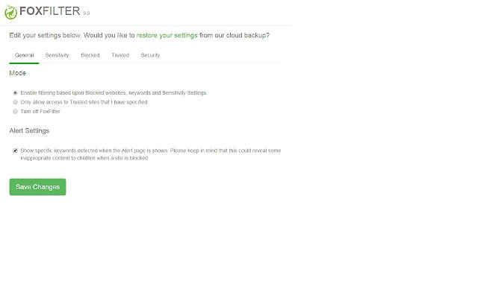The height and width of the screenshot is (298, 478).
Task: Click the 'Enable filtering based upon Blocked websites' label text
Action: [x=114, y=92]
